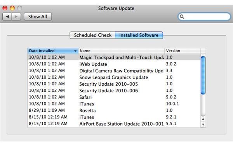Click the 8/29/10 1:09 AM date cell

tap(47, 110)
